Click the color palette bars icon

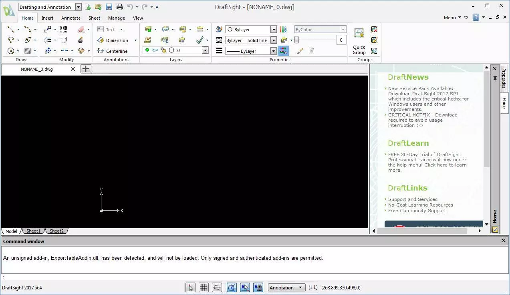pos(283,29)
